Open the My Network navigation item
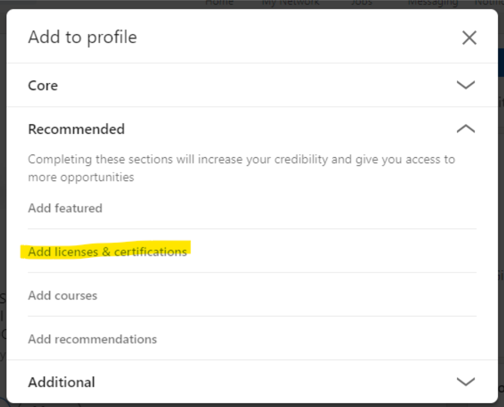504x407 pixels. 290,3
